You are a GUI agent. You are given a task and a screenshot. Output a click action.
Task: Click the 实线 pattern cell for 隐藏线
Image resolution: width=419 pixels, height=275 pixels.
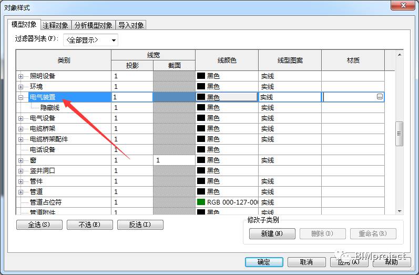click(x=290, y=108)
